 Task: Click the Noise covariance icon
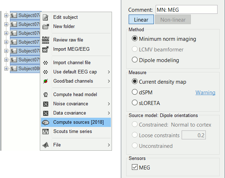tap(45, 104)
